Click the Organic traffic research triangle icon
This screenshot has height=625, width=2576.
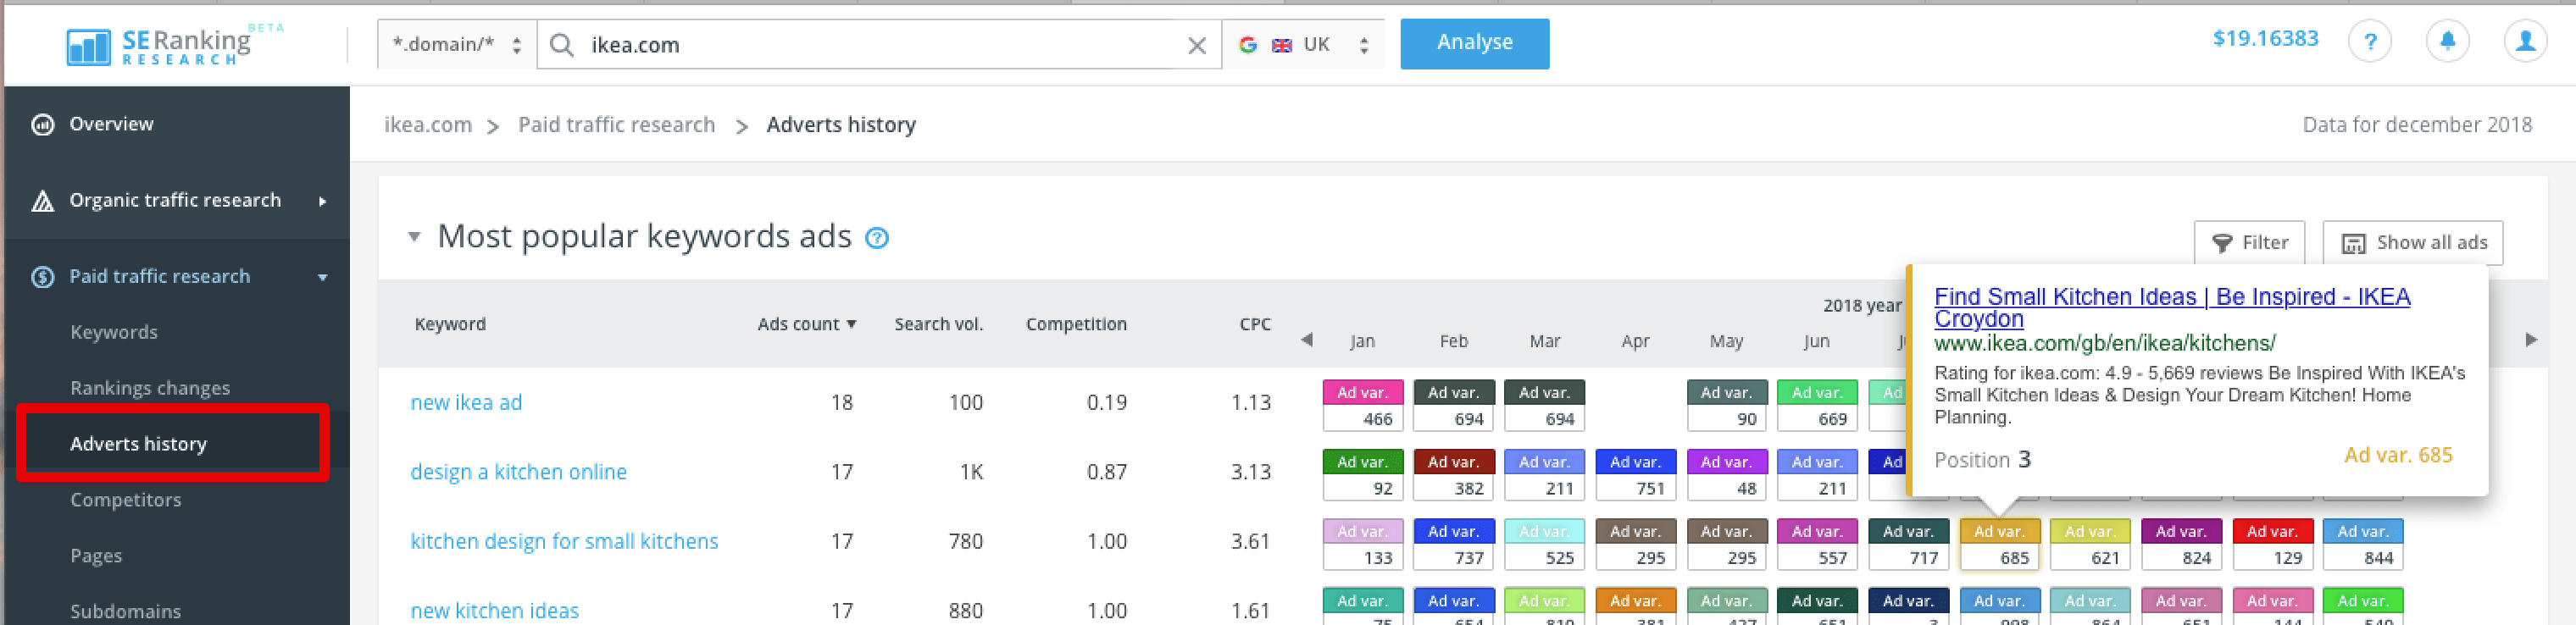43,201
